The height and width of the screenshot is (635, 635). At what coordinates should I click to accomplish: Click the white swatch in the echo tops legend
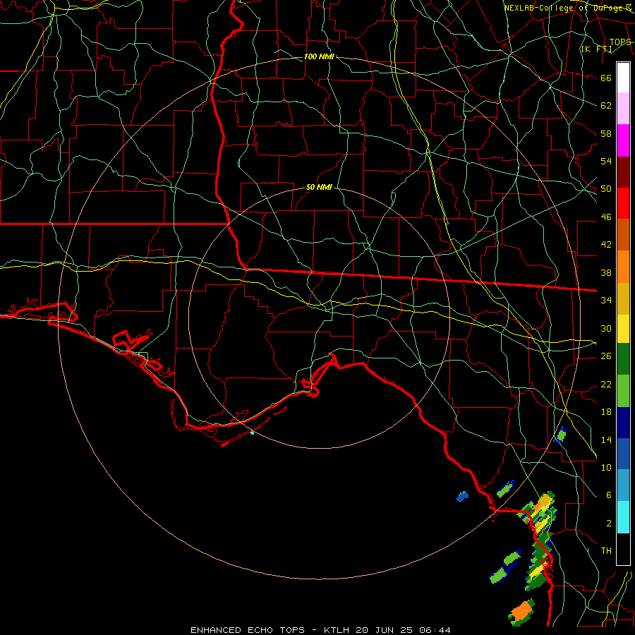(x=623, y=78)
